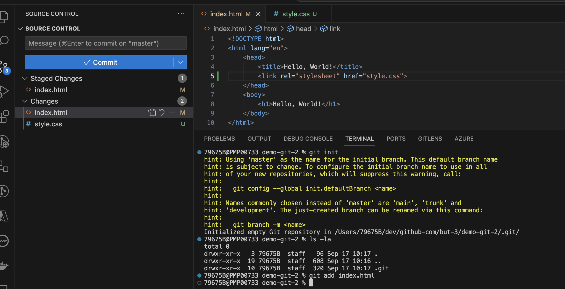
Task: Collapse the SOURCE CONTROL section chevron
Action: click(20, 28)
